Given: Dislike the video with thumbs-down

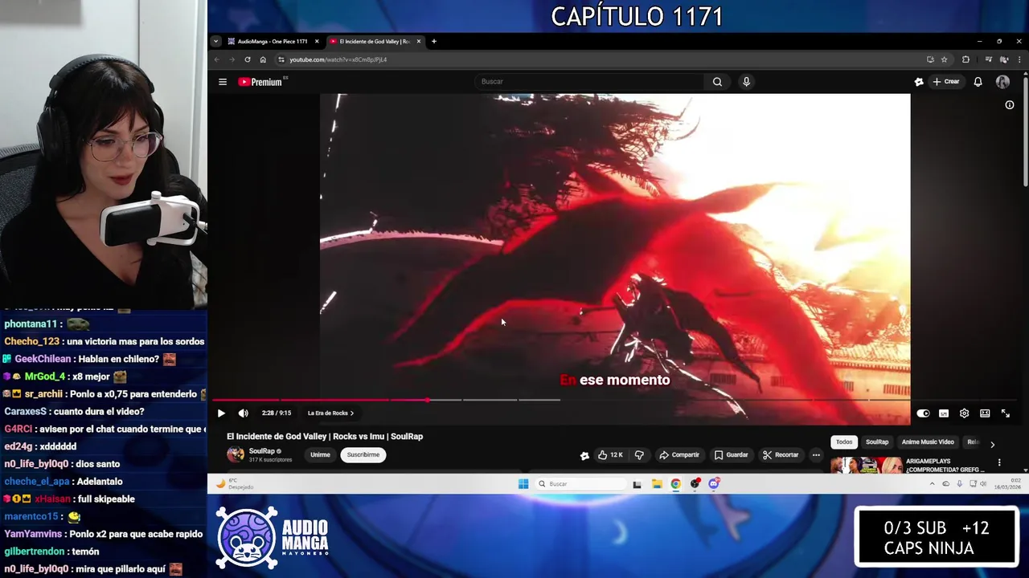Looking at the screenshot, I should (x=639, y=455).
